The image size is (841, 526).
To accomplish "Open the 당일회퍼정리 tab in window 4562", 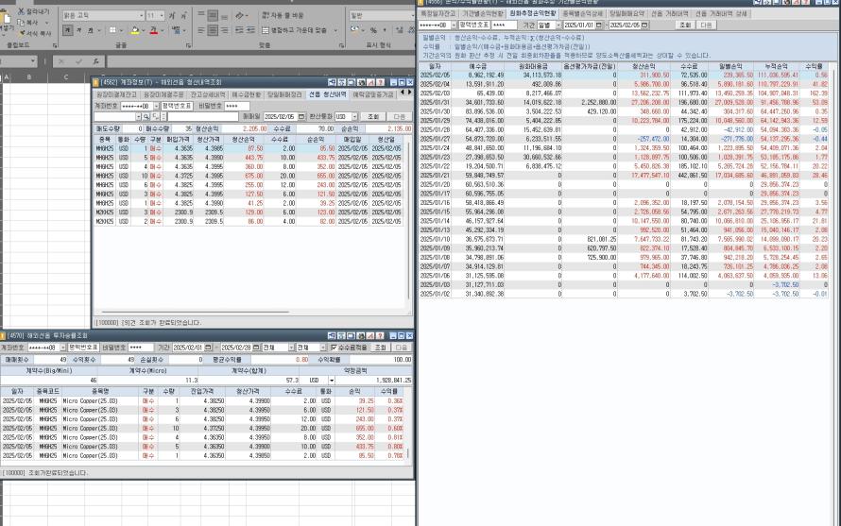I will pyautogui.click(x=284, y=94).
